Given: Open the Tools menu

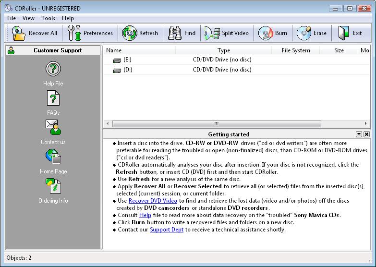Looking at the screenshot, I should point(48,18).
